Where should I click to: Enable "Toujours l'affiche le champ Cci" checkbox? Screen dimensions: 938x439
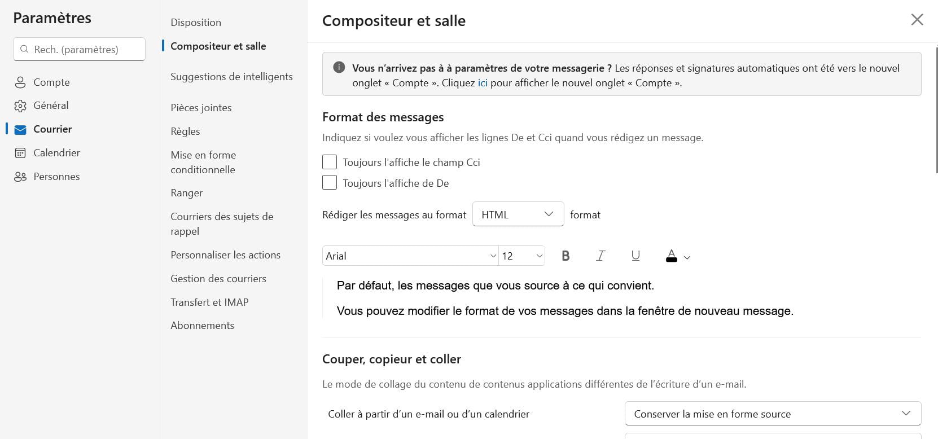click(330, 163)
